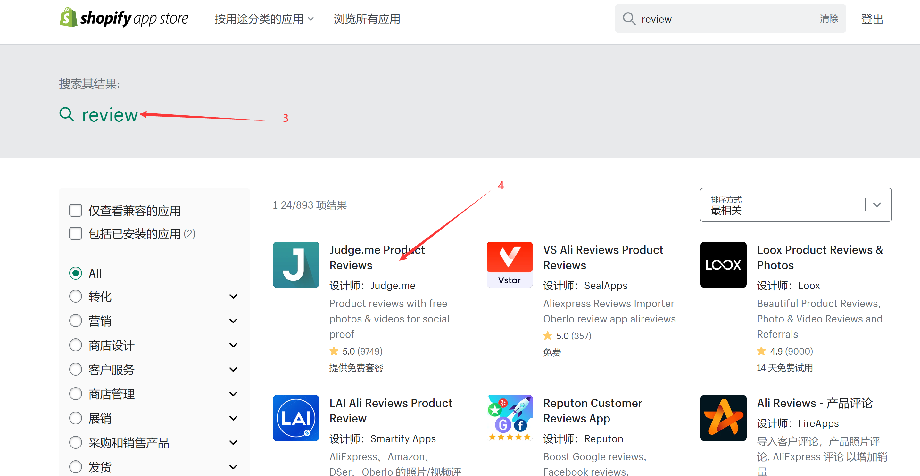Screen dimensions: 920x476
Task: Open the FireApps Ali Reviews icon
Action: pyautogui.click(x=723, y=418)
